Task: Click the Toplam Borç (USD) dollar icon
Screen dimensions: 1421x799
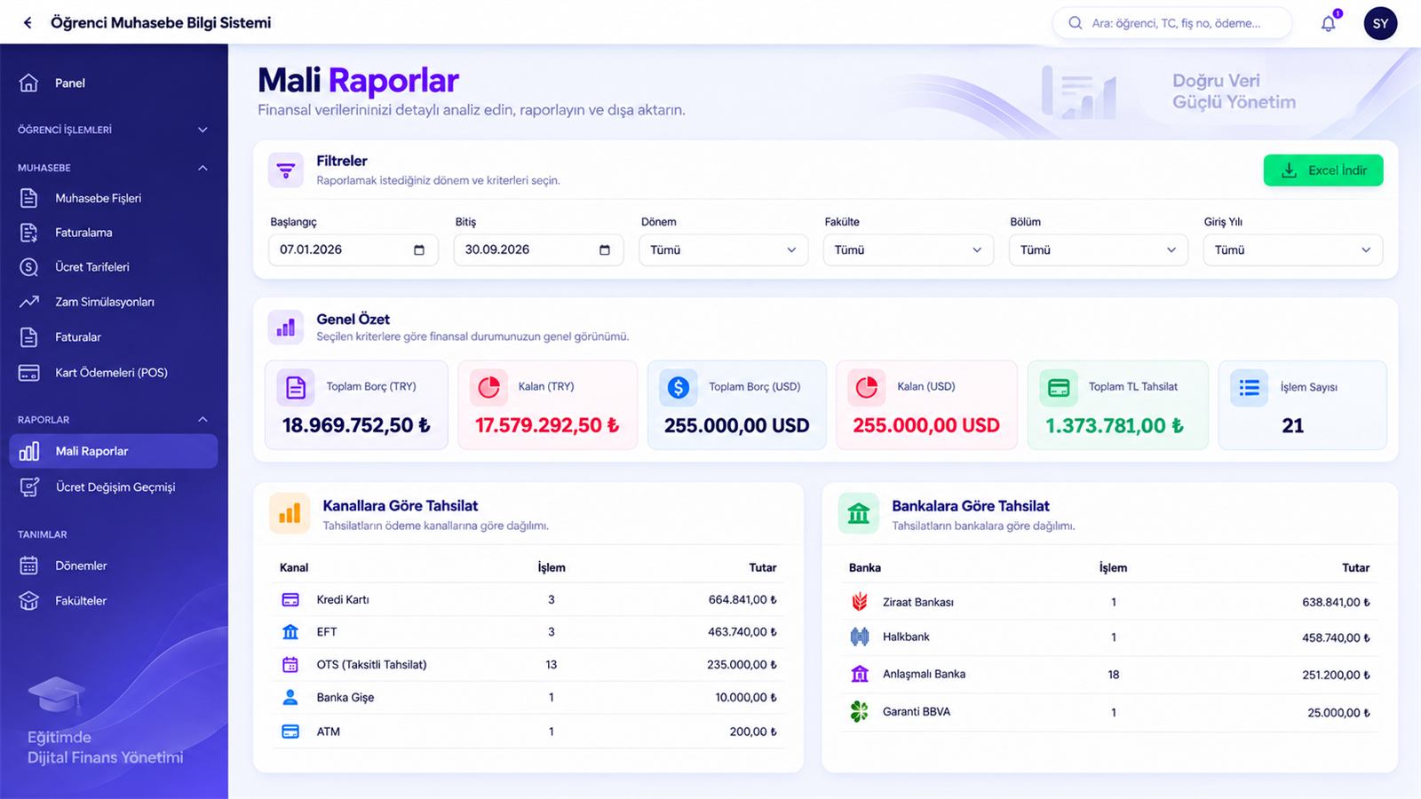Action: 679,388
